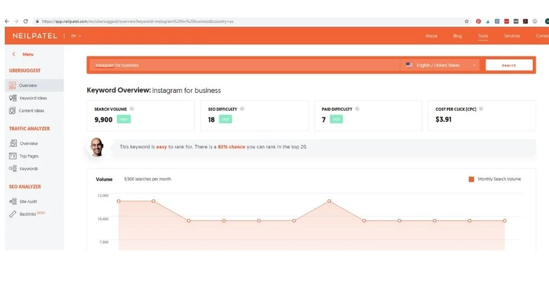Open Content Ideas in sidebar
The width and height of the screenshot is (549, 308).
click(32, 110)
